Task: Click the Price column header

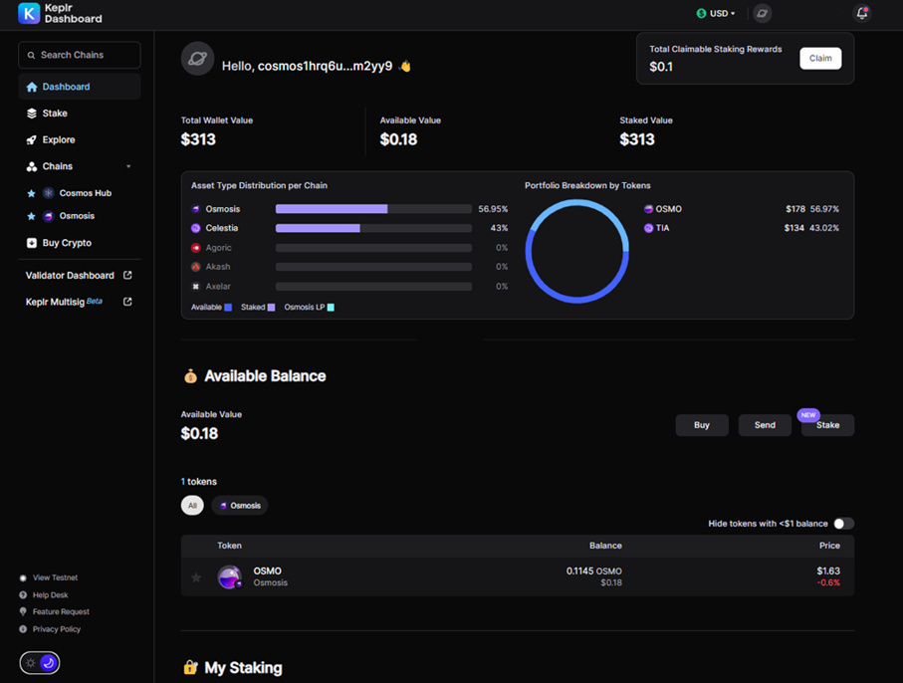Action: (829, 546)
